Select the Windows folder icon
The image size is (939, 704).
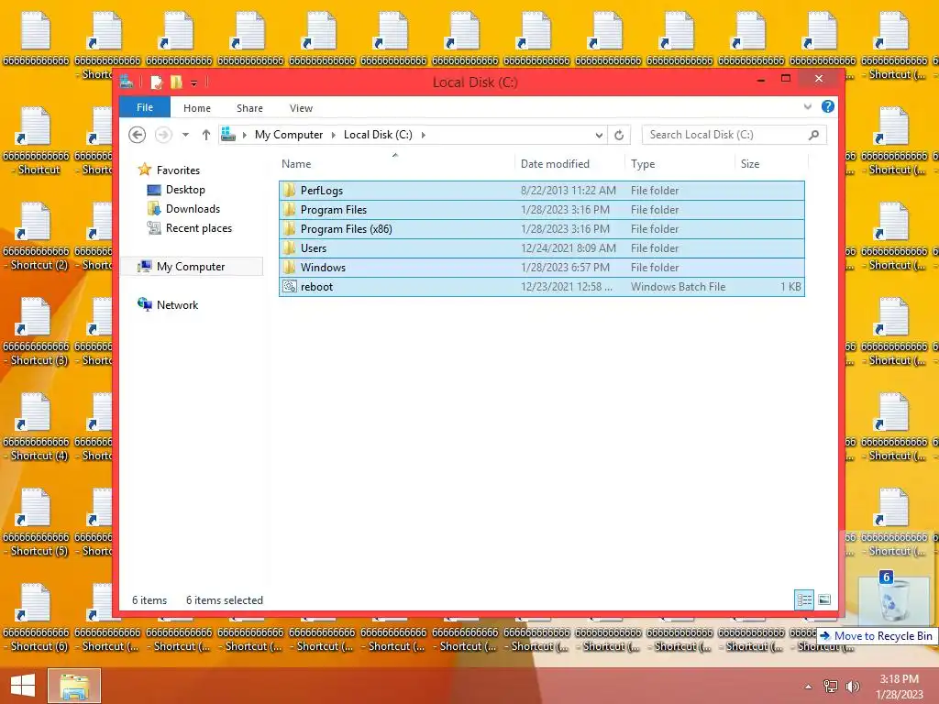289,267
